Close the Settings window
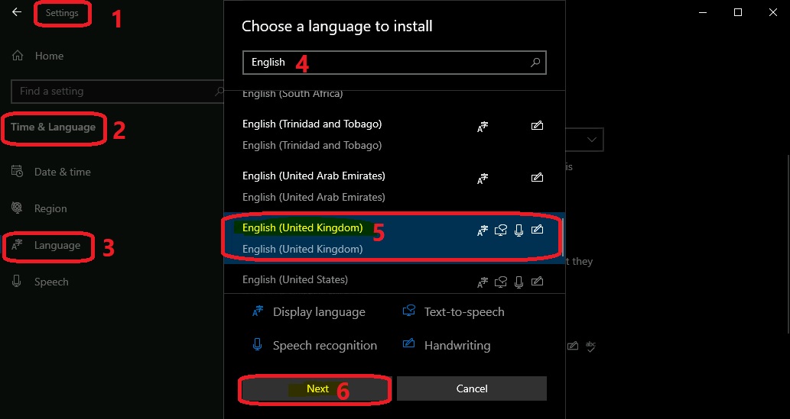Viewport: 790px width, 419px height. pos(773,12)
